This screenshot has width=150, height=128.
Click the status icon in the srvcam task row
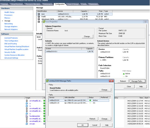tap(44, 124)
